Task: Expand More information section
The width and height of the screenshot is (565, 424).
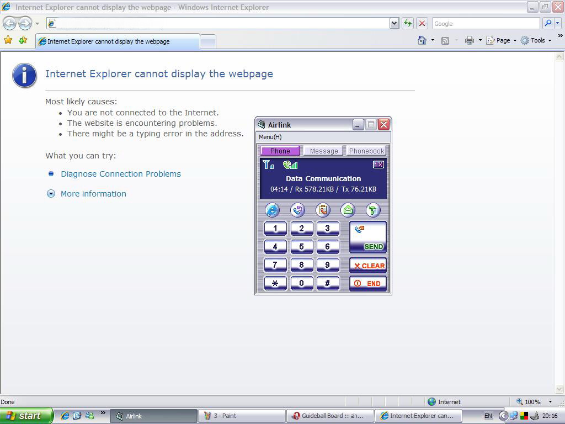Action: point(93,194)
